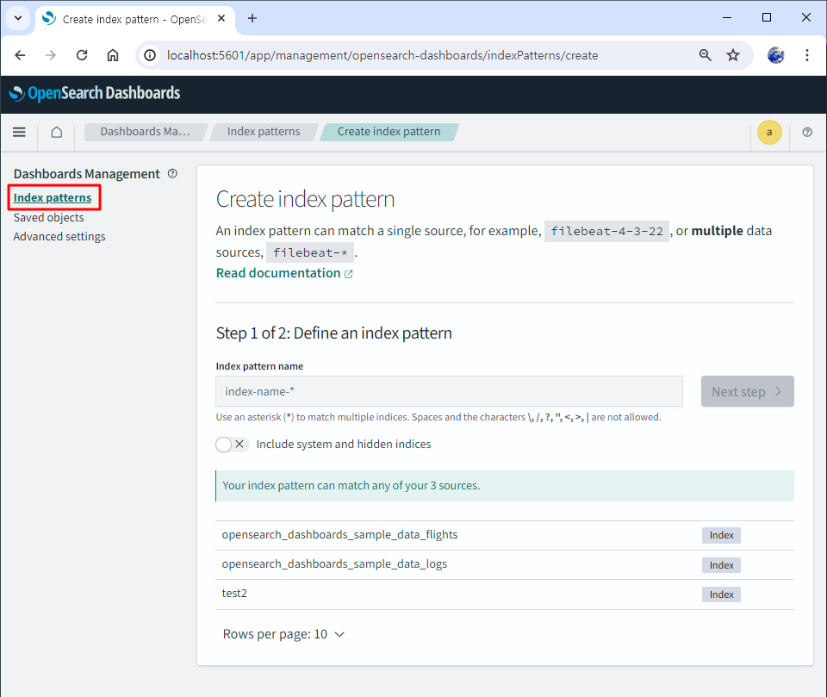Click the browser address bar URL
This screenshot has width=827, height=697.
click(x=382, y=55)
